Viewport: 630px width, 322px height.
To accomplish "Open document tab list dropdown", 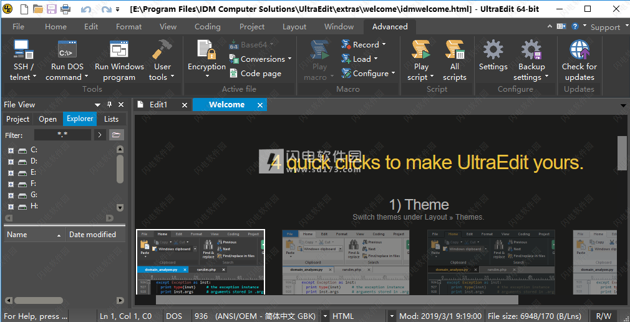I will [x=623, y=105].
